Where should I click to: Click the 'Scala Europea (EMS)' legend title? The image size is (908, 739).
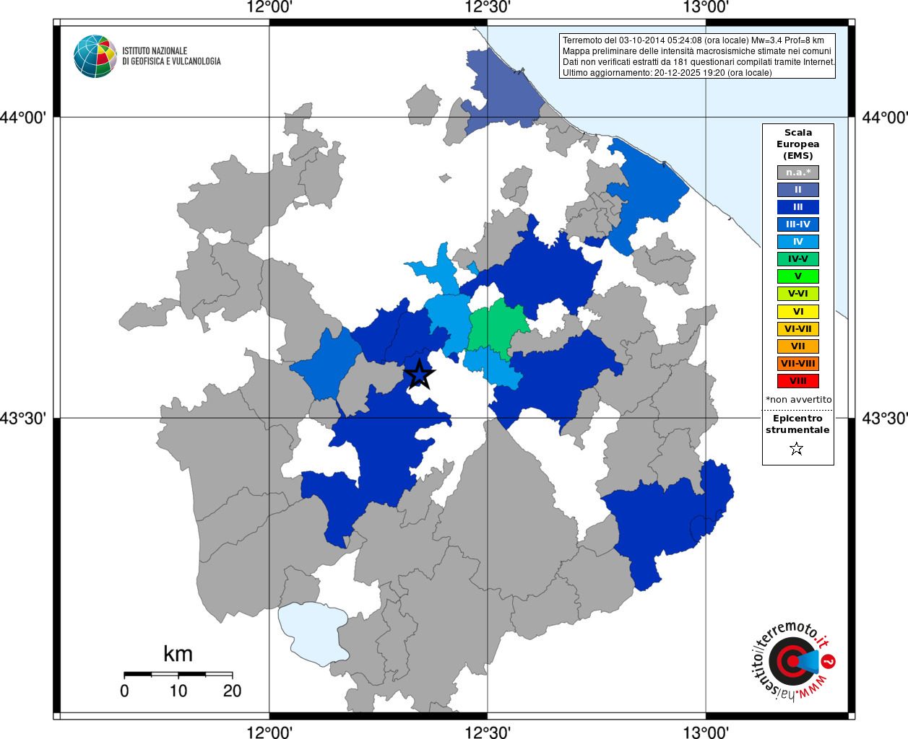pyautogui.click(x=798, y=144)
